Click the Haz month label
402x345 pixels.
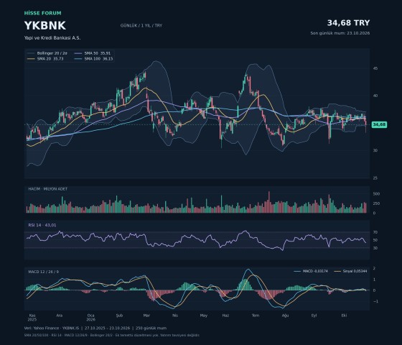point(225,316)
